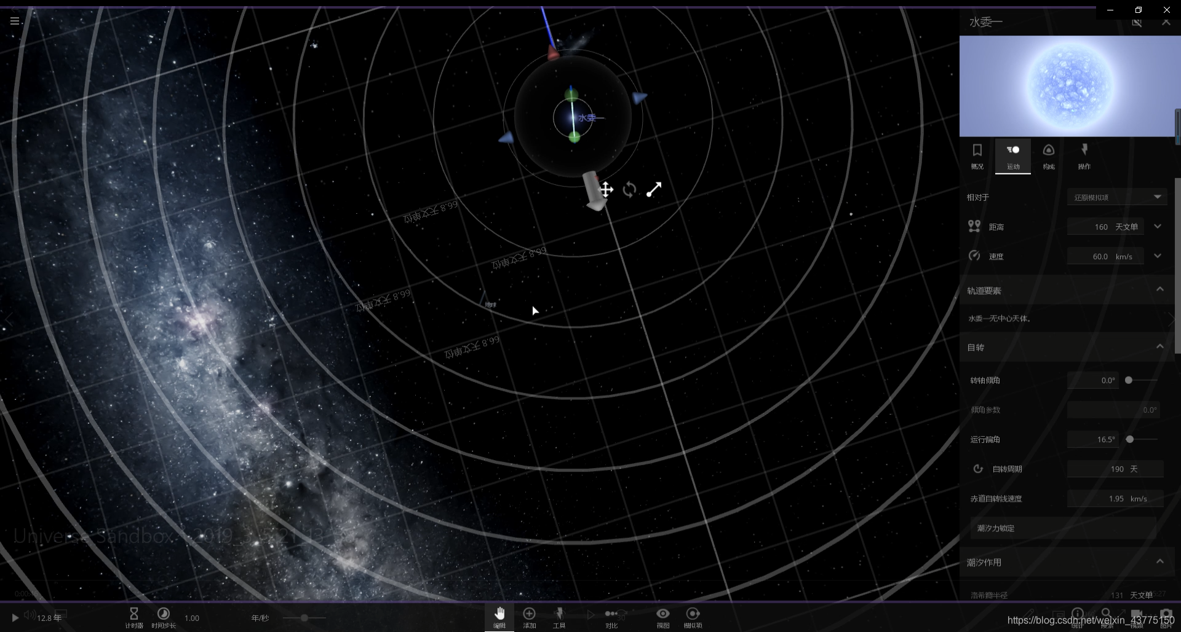Switch to the 运动 motion tab
Viewport: 1181px width, 632px height.
tap(1013, 157)
